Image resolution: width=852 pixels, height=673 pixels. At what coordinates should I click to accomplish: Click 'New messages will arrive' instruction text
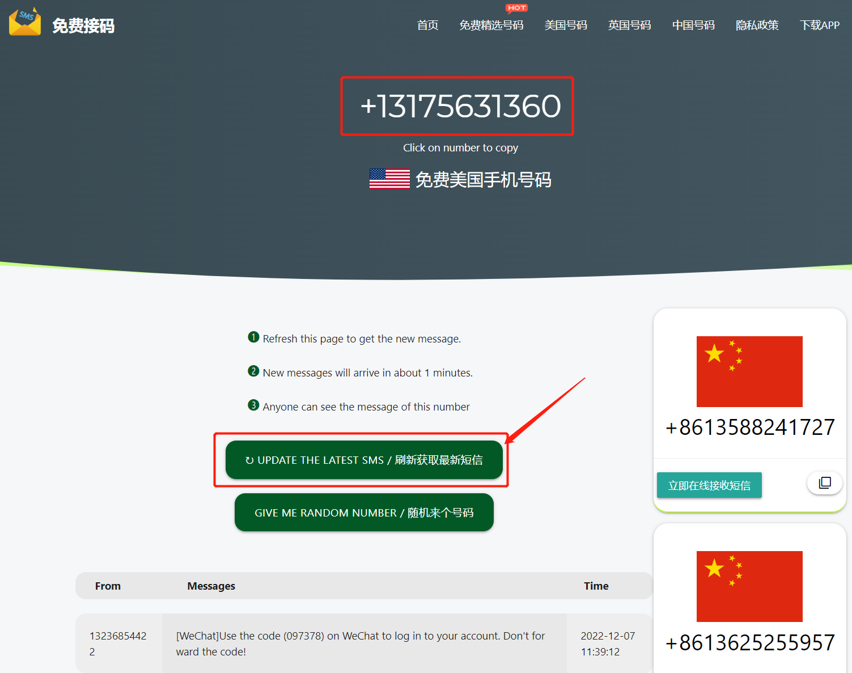point(367,373)
